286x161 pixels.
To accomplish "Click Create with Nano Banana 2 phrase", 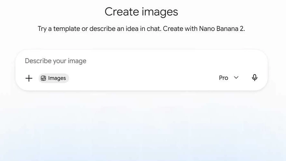I will 204,29.
